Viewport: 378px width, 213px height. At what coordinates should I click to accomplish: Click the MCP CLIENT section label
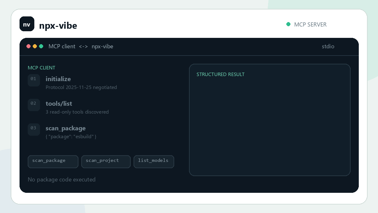[42, 68]
